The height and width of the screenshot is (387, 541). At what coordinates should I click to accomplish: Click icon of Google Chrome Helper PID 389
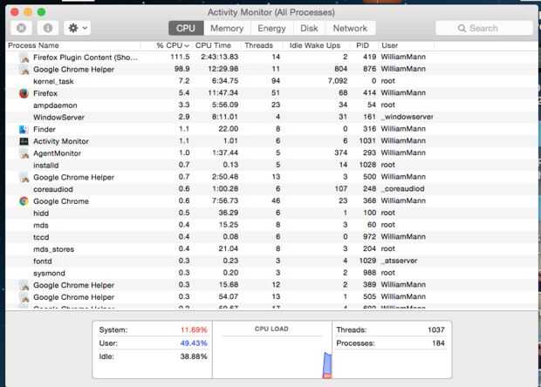pyautogui.click(x=24, y=285)
